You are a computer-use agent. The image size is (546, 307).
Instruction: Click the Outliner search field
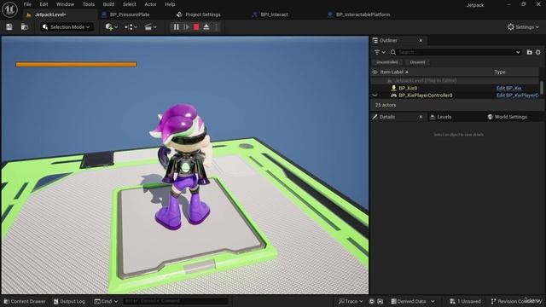456,52
